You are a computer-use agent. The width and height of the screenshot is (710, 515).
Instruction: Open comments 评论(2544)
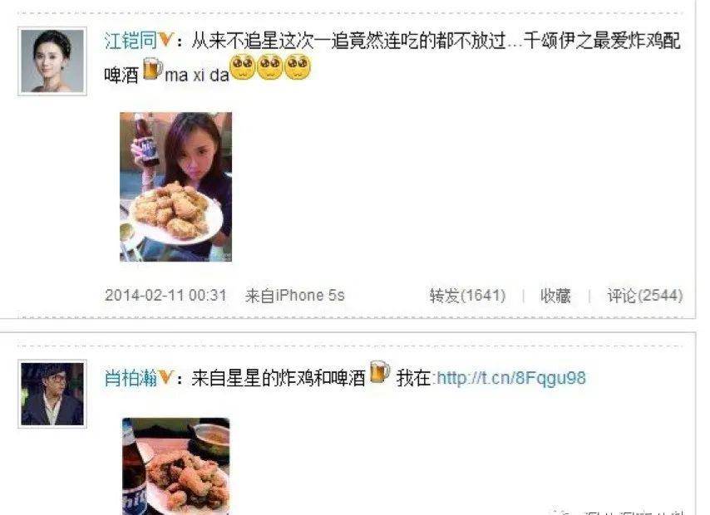pos(645,296)
